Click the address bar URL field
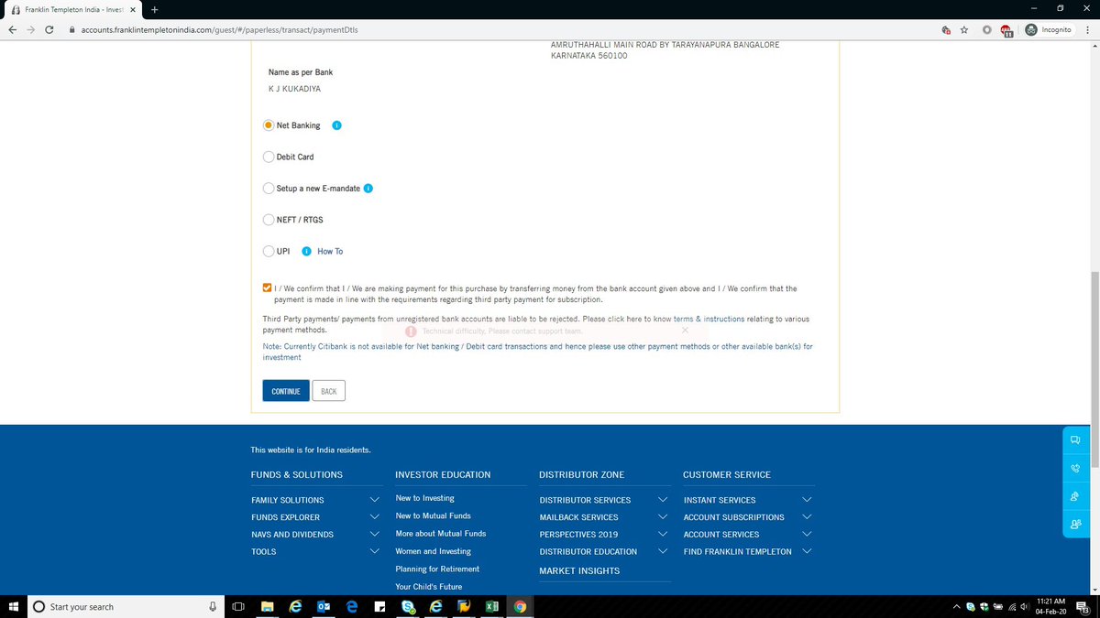Image resolution: width=1100 pixels, height=618 pixels. [x=501, y=29]
